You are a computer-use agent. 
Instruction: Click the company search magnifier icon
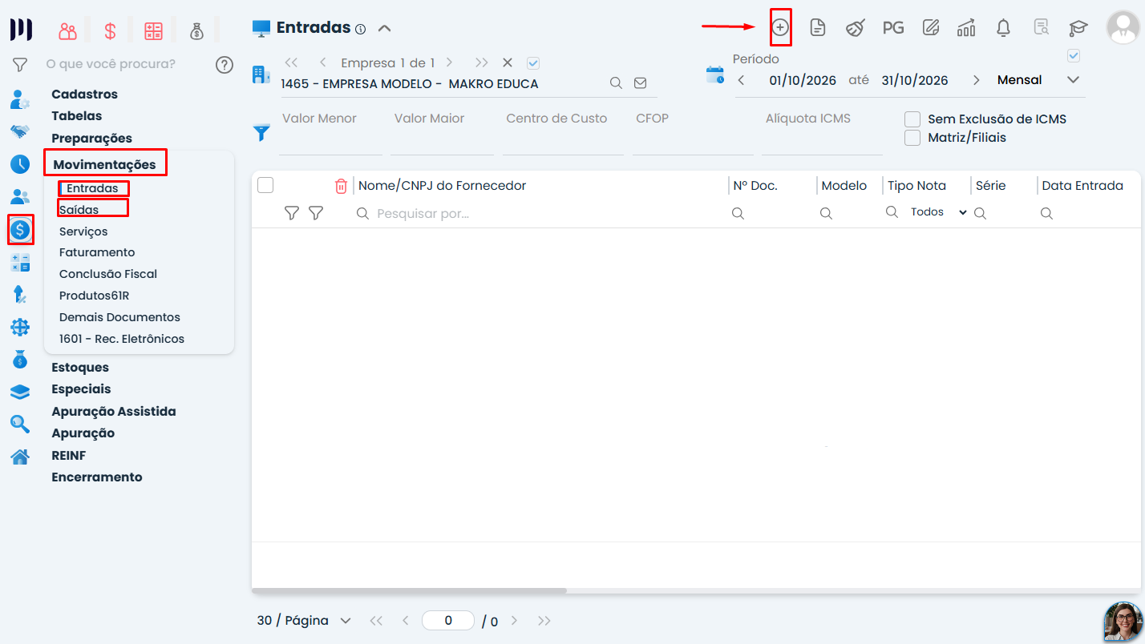pyautogui.click(x=616, y=83)
